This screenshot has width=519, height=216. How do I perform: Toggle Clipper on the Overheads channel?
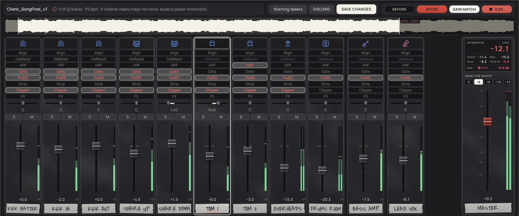tap(288, 90)
